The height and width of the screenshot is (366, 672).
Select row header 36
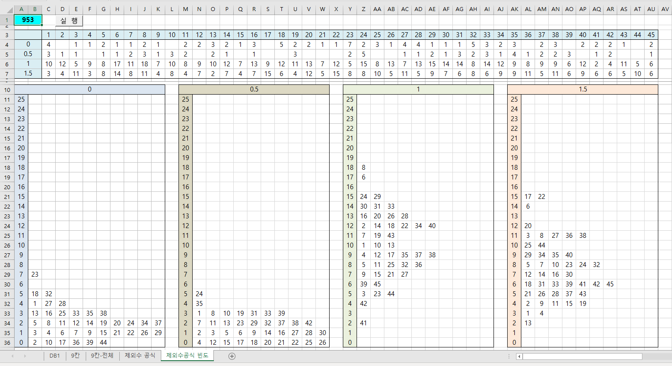pos(7,343)
